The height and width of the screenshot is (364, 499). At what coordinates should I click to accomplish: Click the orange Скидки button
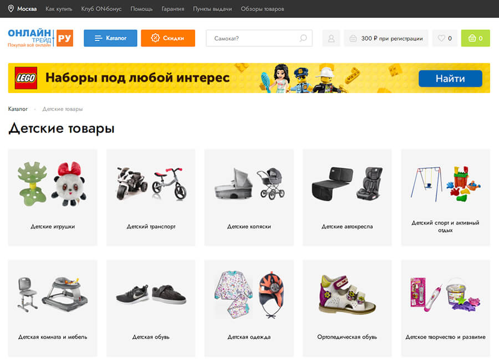[x=168, y=38]
